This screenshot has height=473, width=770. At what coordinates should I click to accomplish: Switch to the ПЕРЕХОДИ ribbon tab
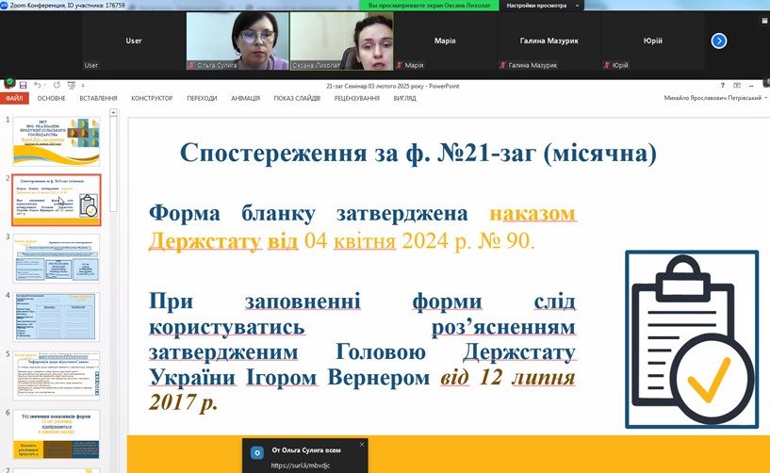(x=202, y=98)
